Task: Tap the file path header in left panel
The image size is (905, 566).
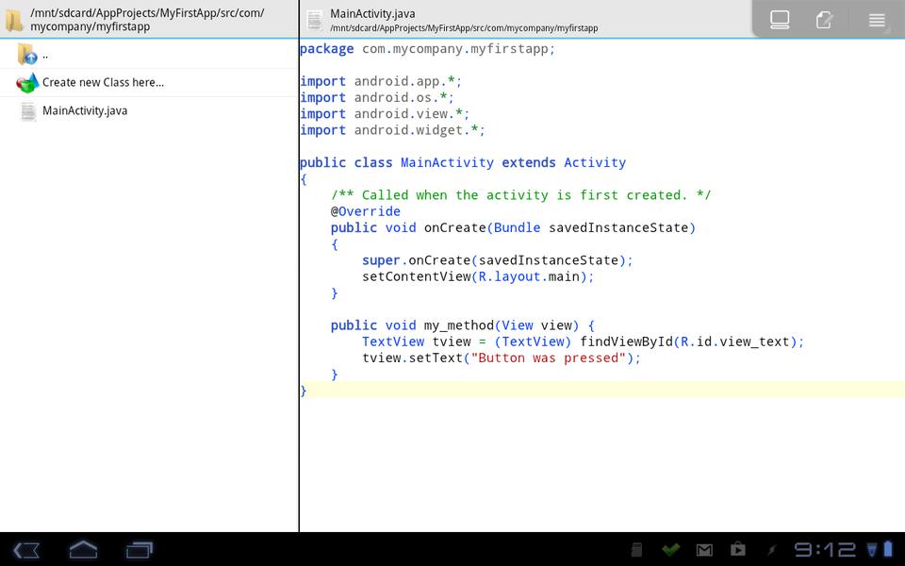Action: coord(147,20)
